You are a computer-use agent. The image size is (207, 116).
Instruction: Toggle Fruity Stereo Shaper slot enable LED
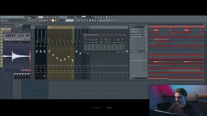pyautogui.click(x=147, y=37)
